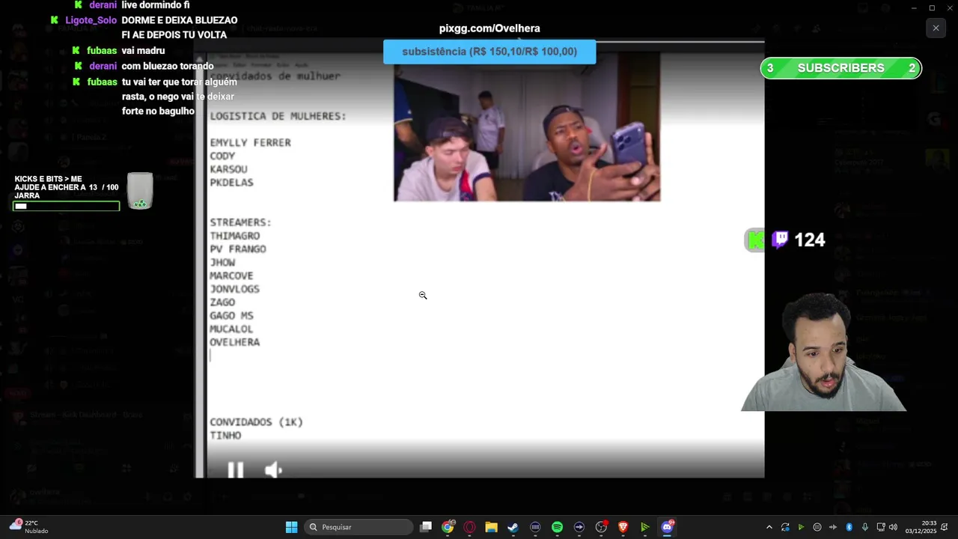Open the green play-arrow app on taskbar
This screenshot has width=958, height=539.
(x=644, y=527)
